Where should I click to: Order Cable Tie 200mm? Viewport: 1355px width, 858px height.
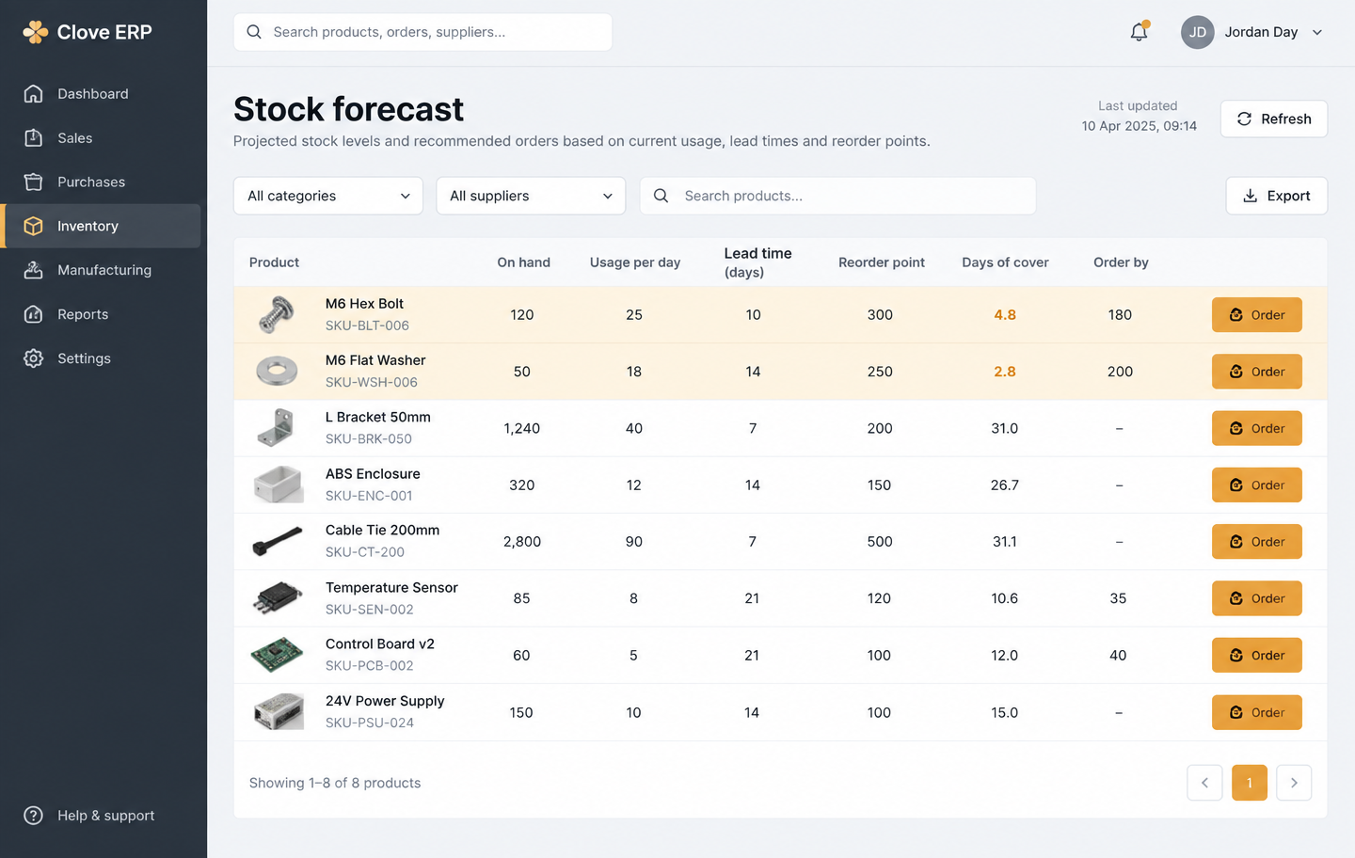[x=1256, y=542]
